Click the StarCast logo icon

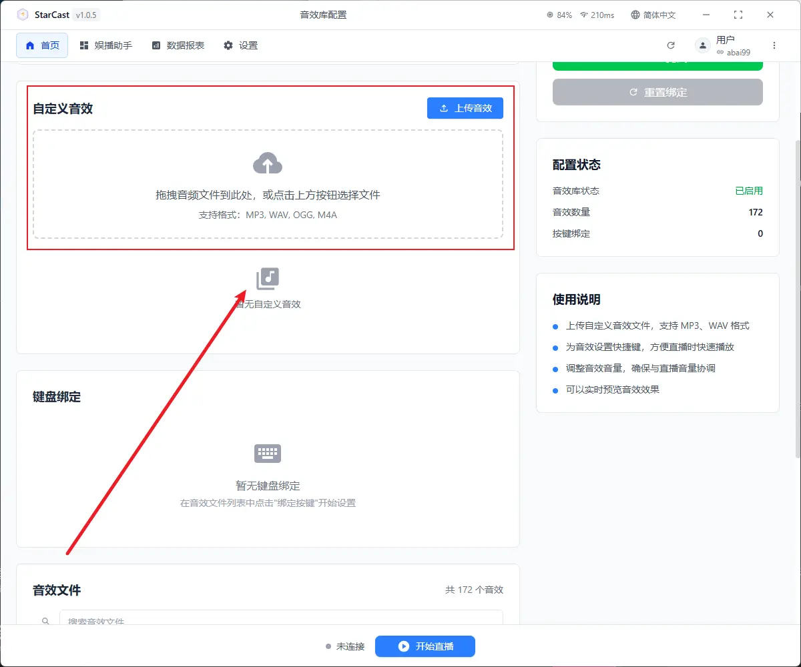pos(23,15)
